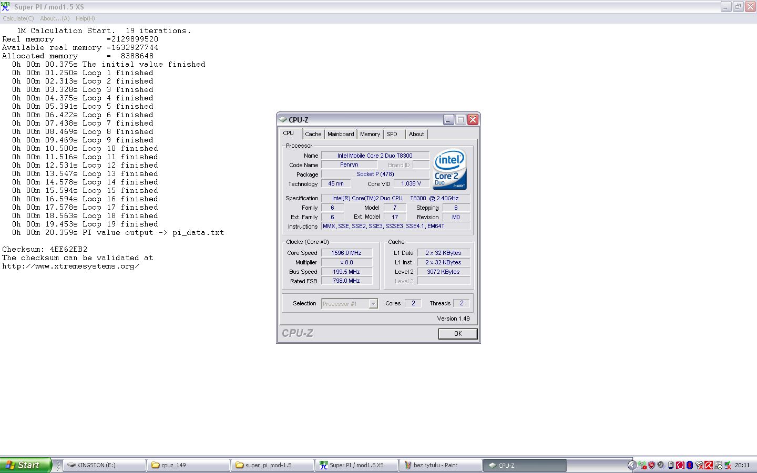Expand hidden system tray icons arrow
The image size is (757, 473).
pos(632,465)
